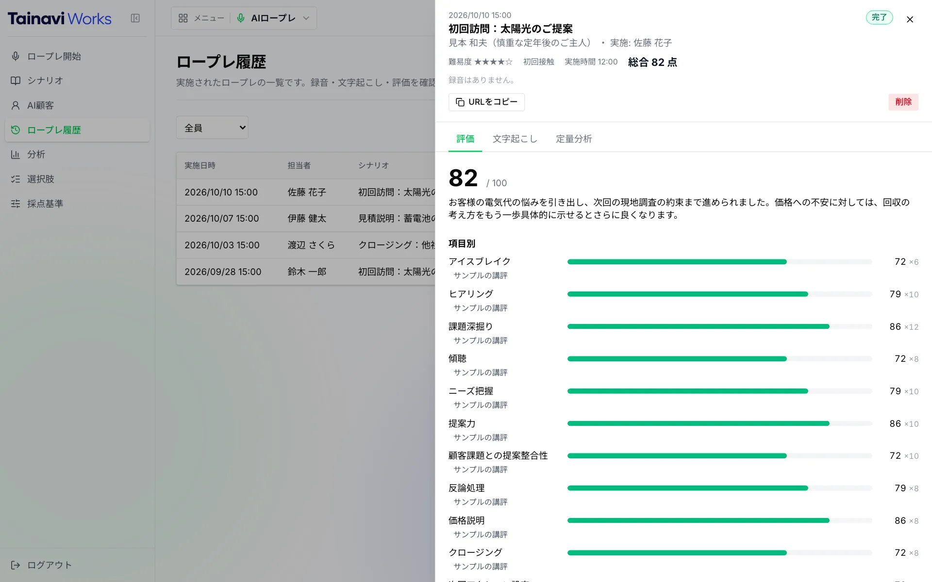Image resolution: width=932 pixels, height=582 pixels.
Task: Click the checklist icon beside 選択肢
Action: tap(16, 179)
